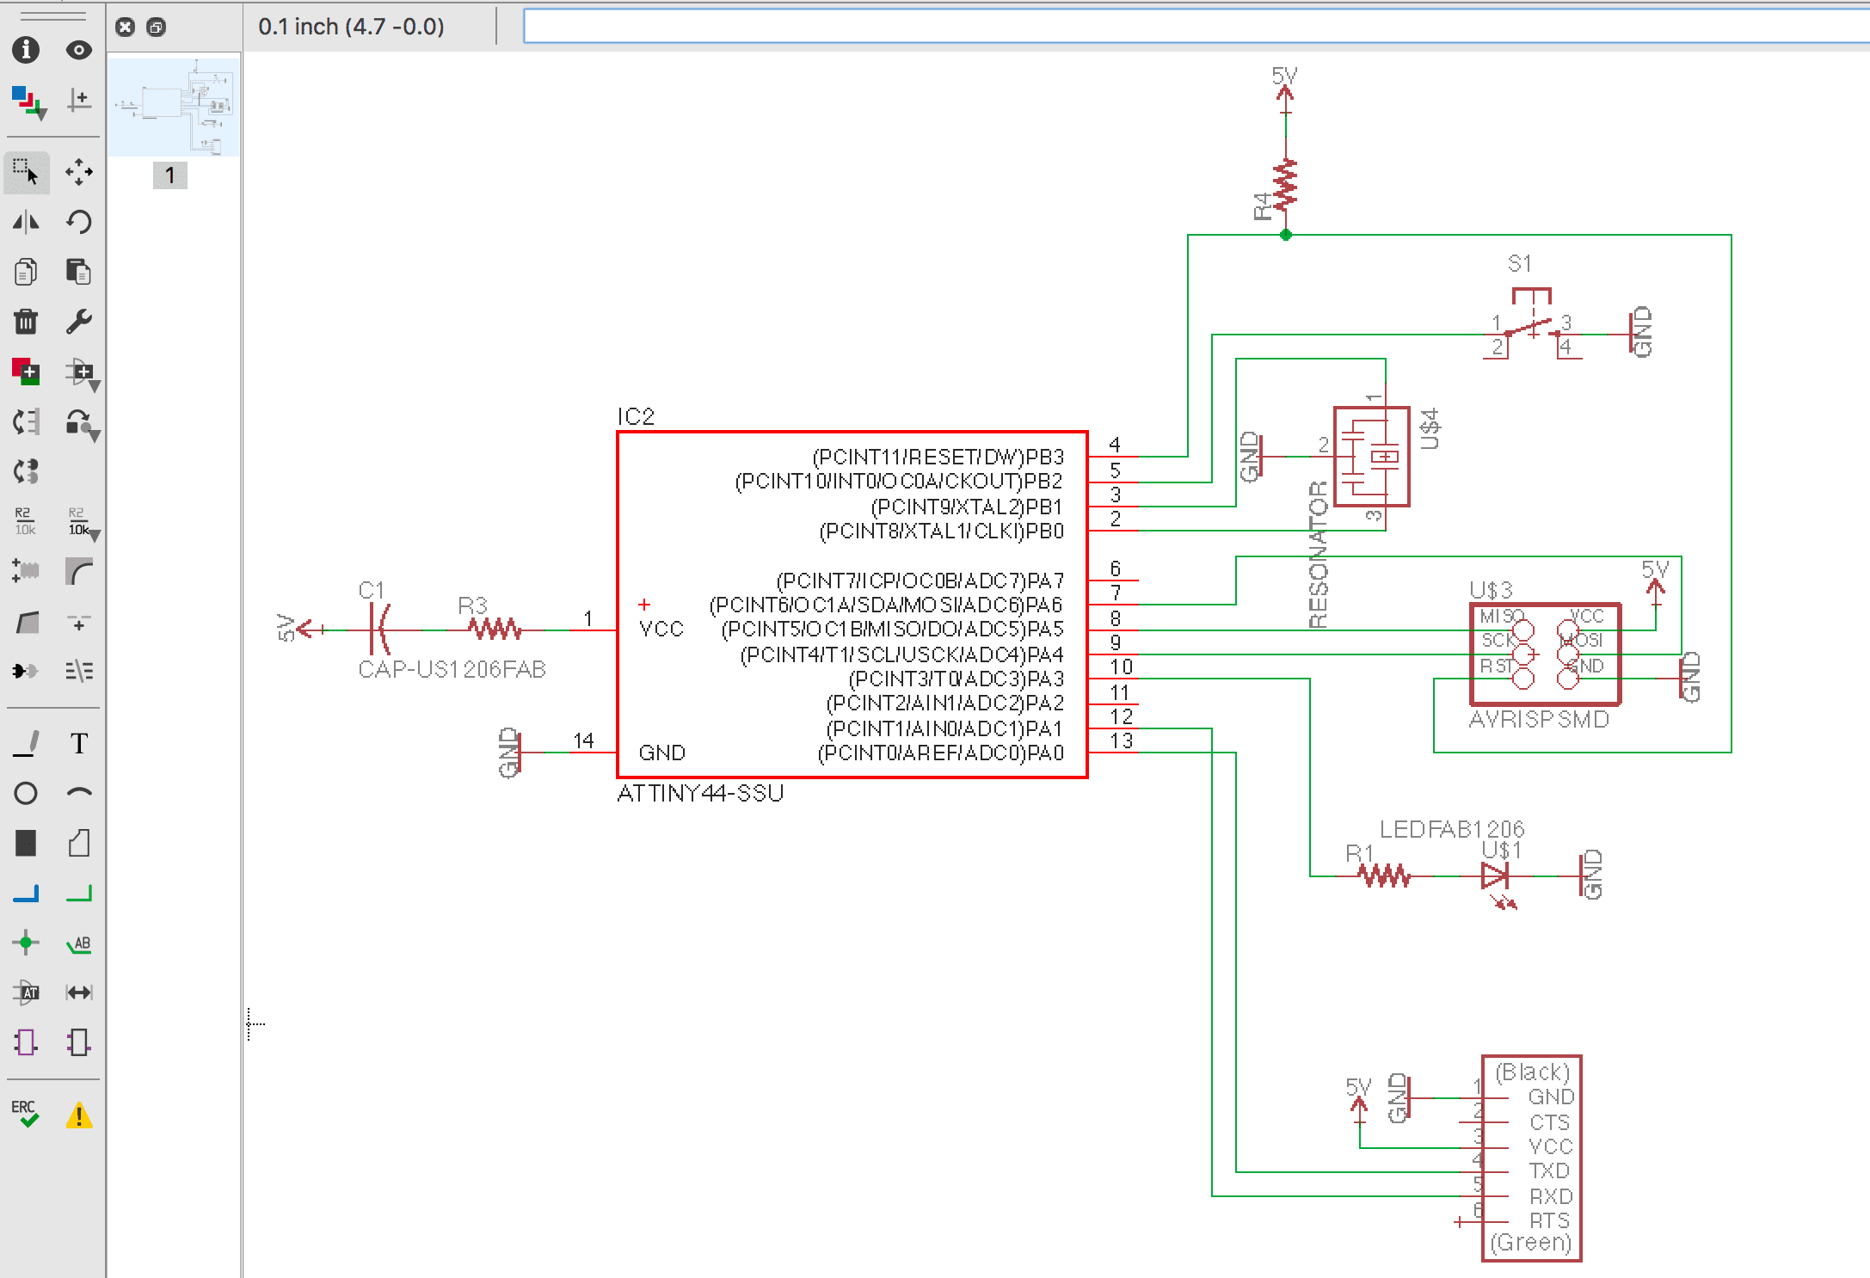Image resolution: width=1870 pixels, height=1278 pixels.
Task: Click the IC2 label above the microcontroller
Action: point(637,417)
